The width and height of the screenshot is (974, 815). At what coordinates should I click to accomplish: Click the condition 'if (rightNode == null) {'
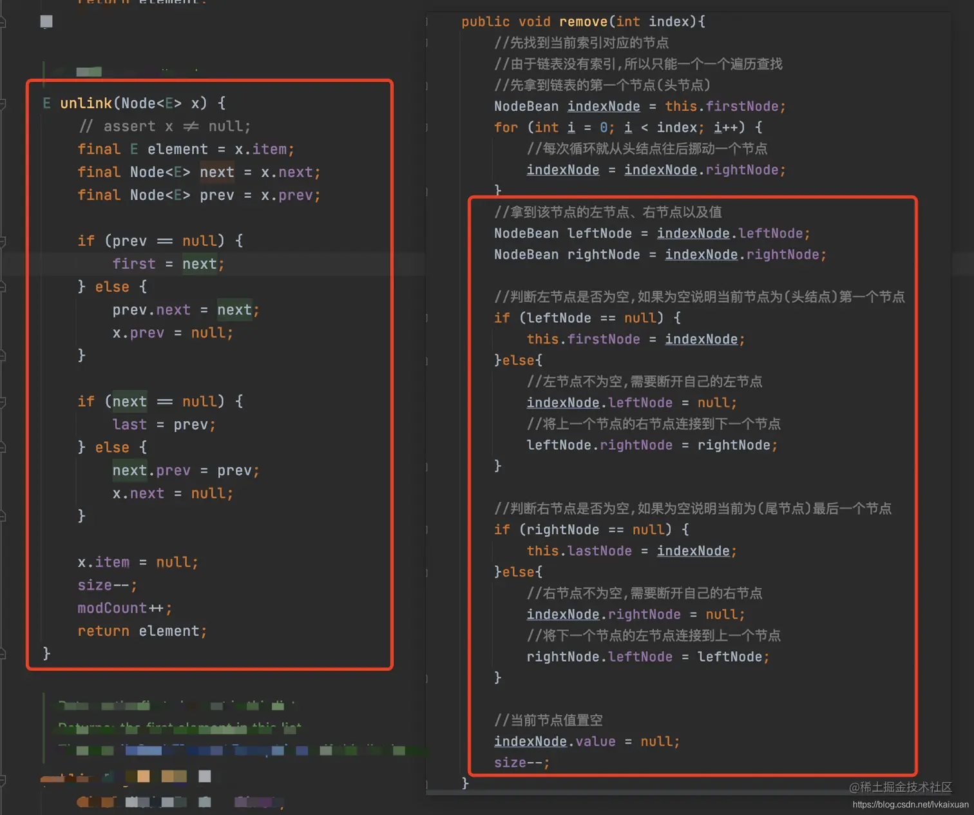point(592,530)
